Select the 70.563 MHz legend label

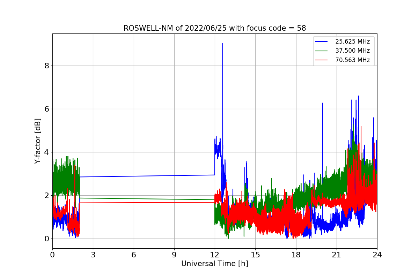point(352,60)
